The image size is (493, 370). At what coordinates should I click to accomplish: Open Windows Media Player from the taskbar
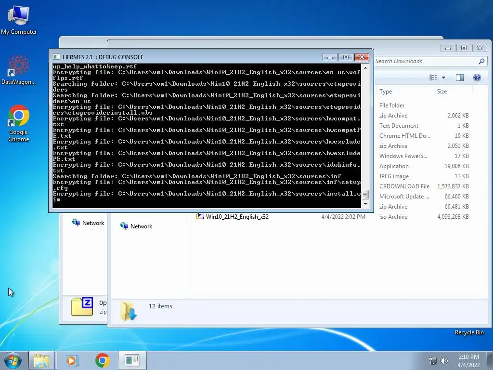coord(71,360)
